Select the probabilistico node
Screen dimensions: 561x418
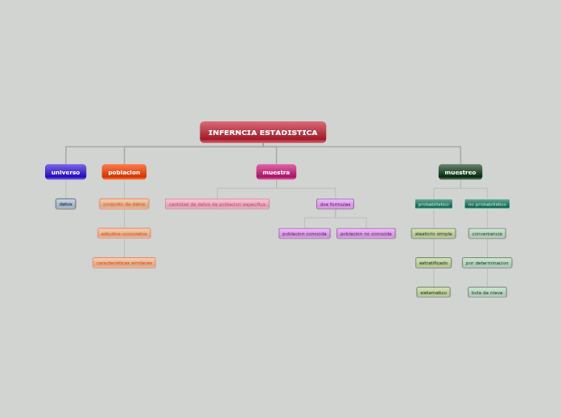coord(434,204)
